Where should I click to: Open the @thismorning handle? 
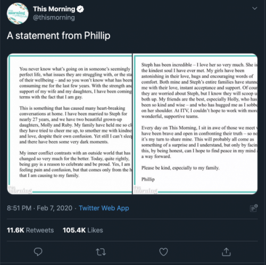coord(54,18)
